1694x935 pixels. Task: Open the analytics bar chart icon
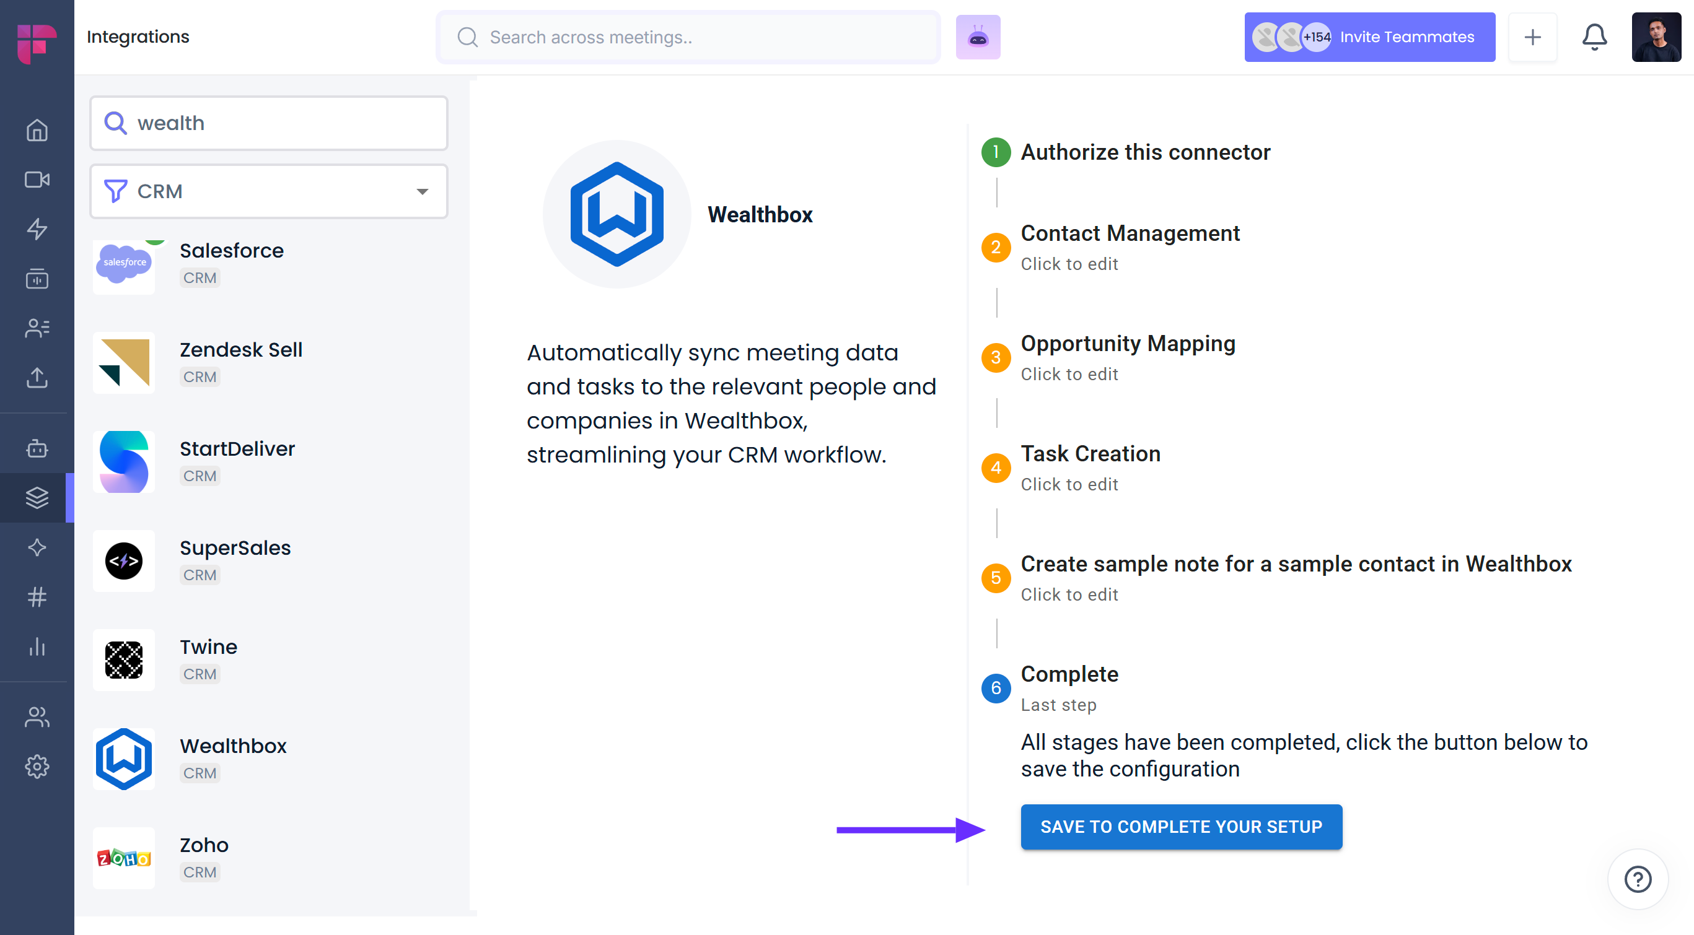(37, 646)
